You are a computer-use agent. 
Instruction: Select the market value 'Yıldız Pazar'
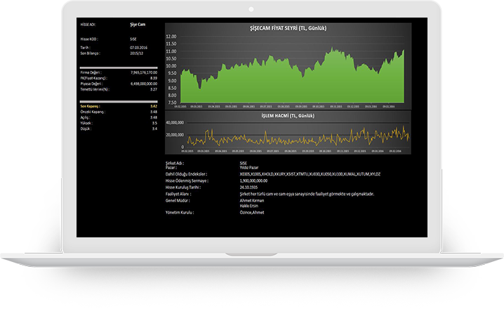[249, 168]
